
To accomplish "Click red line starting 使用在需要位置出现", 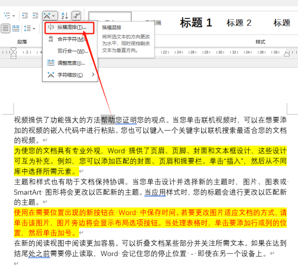I will 150,213.
